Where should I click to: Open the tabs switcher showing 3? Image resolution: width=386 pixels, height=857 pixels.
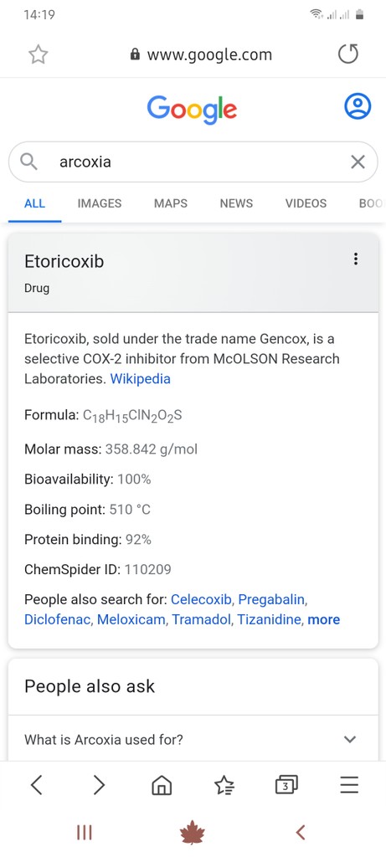(x=286, y=785)
